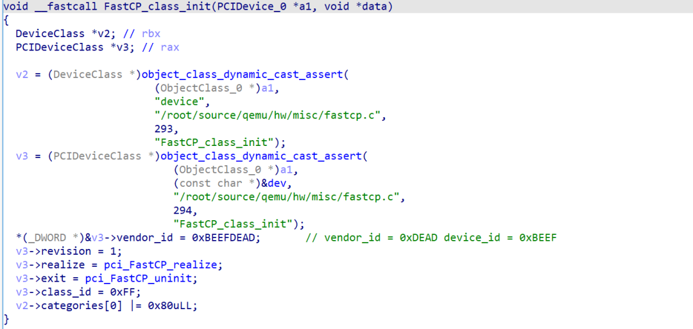Click the '// rax' register comment
Viewport: 693px width, 329px height.
(160, 47)
